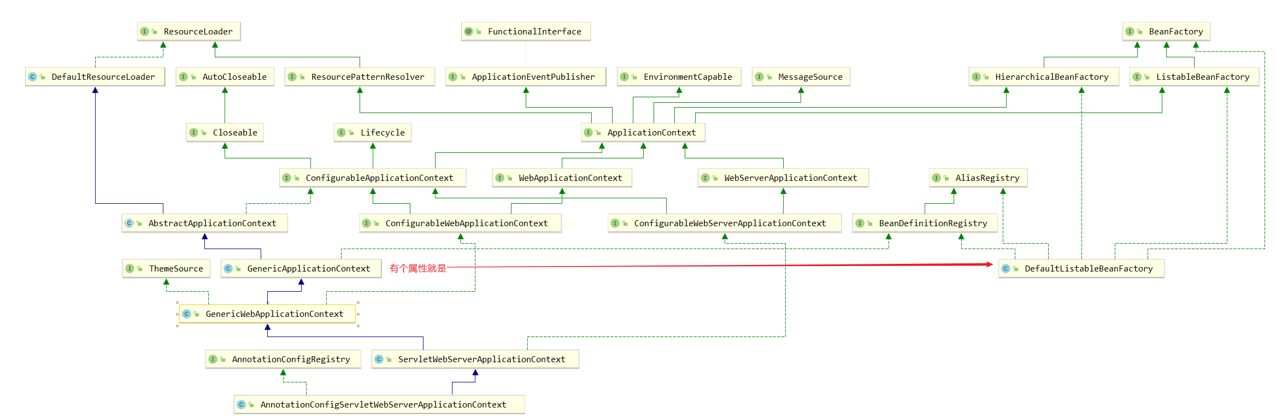The height and width of the screenshot is (419, 1276).
Task: Select the ConfigurableWebServerApplicationContext node
Action: click(725, 223)
